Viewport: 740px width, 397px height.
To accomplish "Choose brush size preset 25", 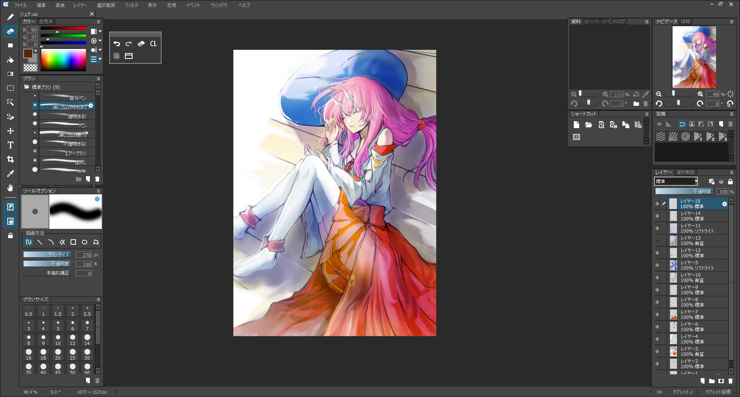I will point(72,355).
